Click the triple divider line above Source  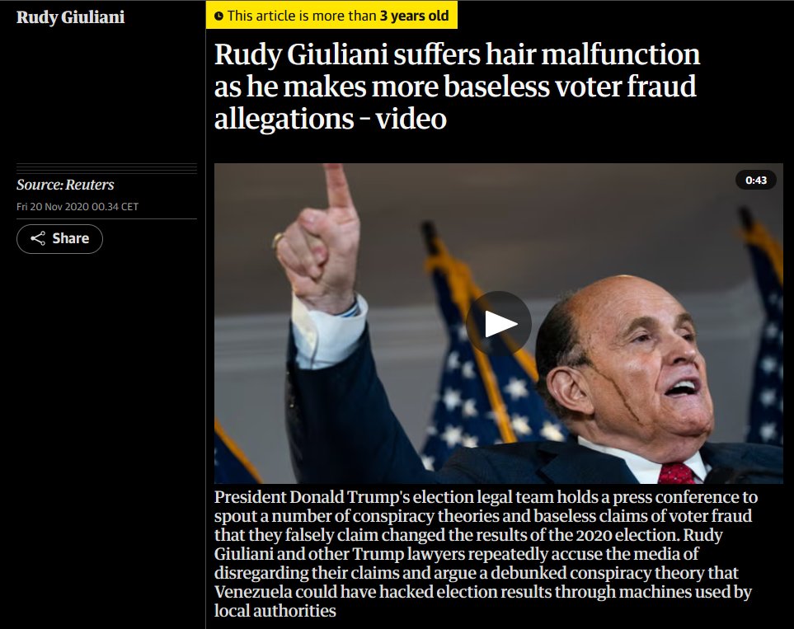tap(106, 169)
